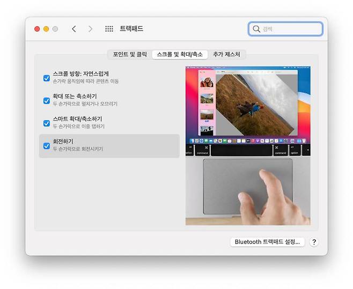The image size is (353, 289).
Task: Click 스크롤 방향: 자연스럽게 label
Action: [x=81, y=73]
